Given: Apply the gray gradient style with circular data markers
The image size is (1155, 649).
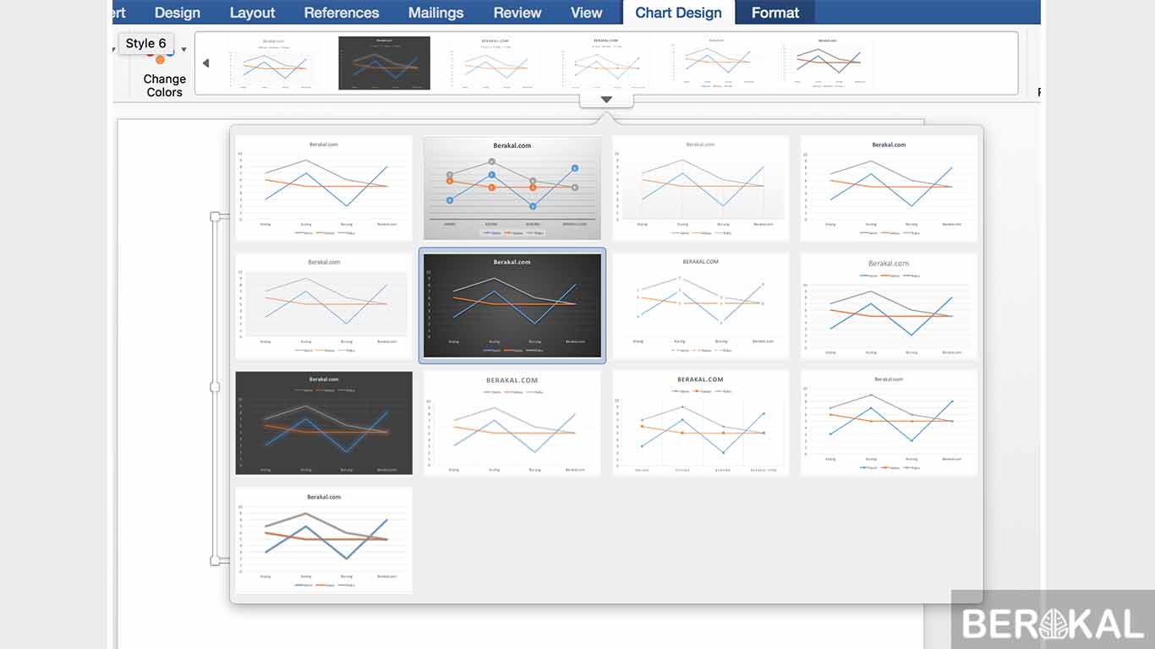Looking at the screenshot, I should 512,188.
